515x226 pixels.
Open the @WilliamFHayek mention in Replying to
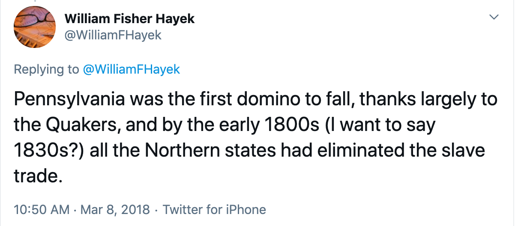pyautogui.click(x=131, y=69)
